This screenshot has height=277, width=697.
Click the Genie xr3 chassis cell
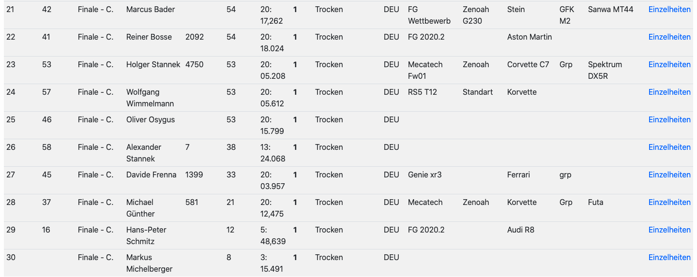(x=425, y=175)
